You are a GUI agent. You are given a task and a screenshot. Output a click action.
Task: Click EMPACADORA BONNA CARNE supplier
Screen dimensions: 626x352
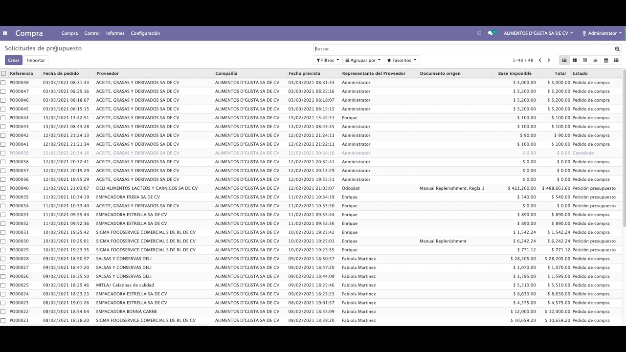127,311
